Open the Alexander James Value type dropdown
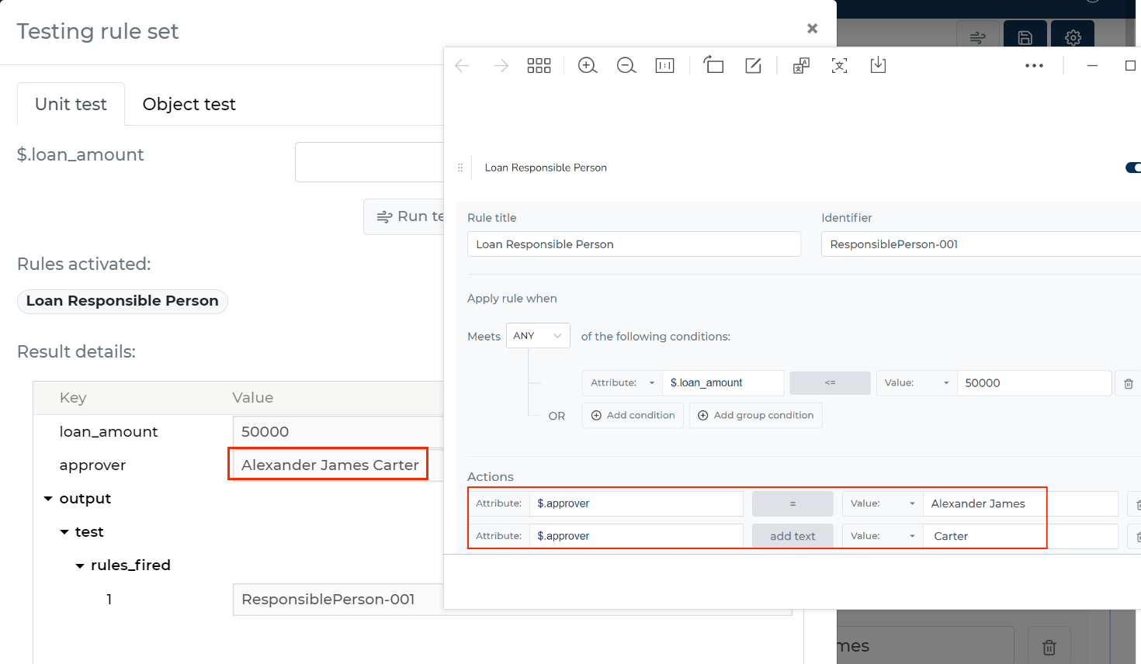The image size is (1141, 664). coord(883,503)
